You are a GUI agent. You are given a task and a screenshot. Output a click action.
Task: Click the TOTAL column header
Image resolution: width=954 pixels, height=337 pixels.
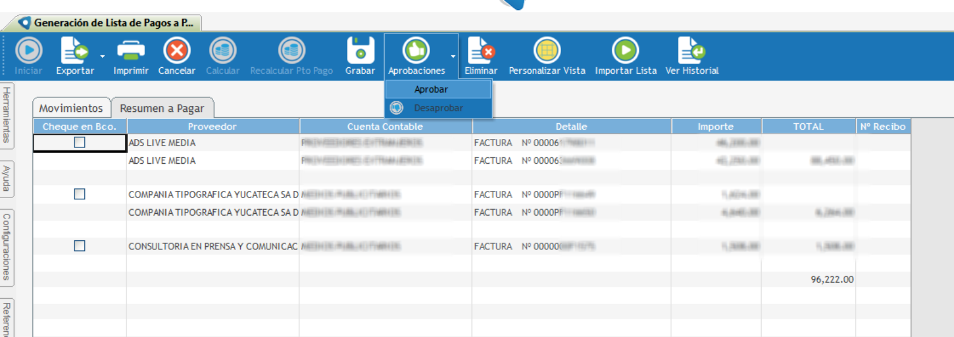pyautogui.click(x=808, y=127)
